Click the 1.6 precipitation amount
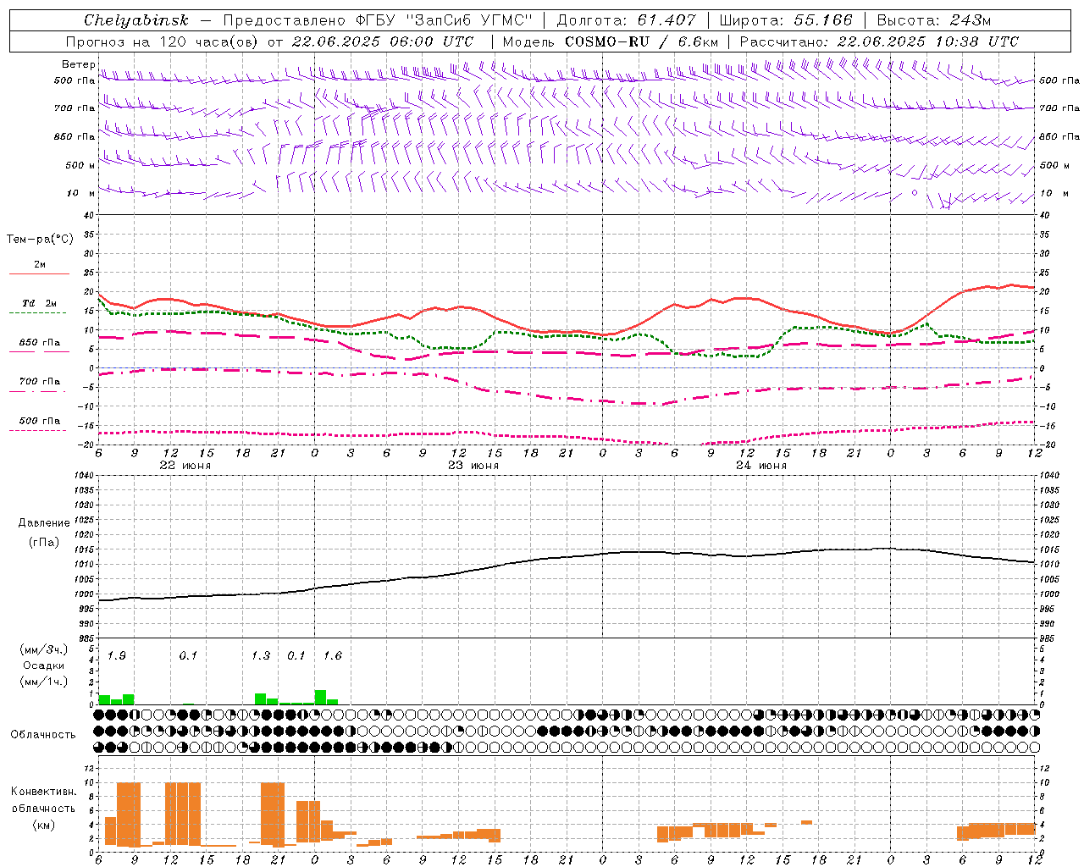 pos(333,656)
